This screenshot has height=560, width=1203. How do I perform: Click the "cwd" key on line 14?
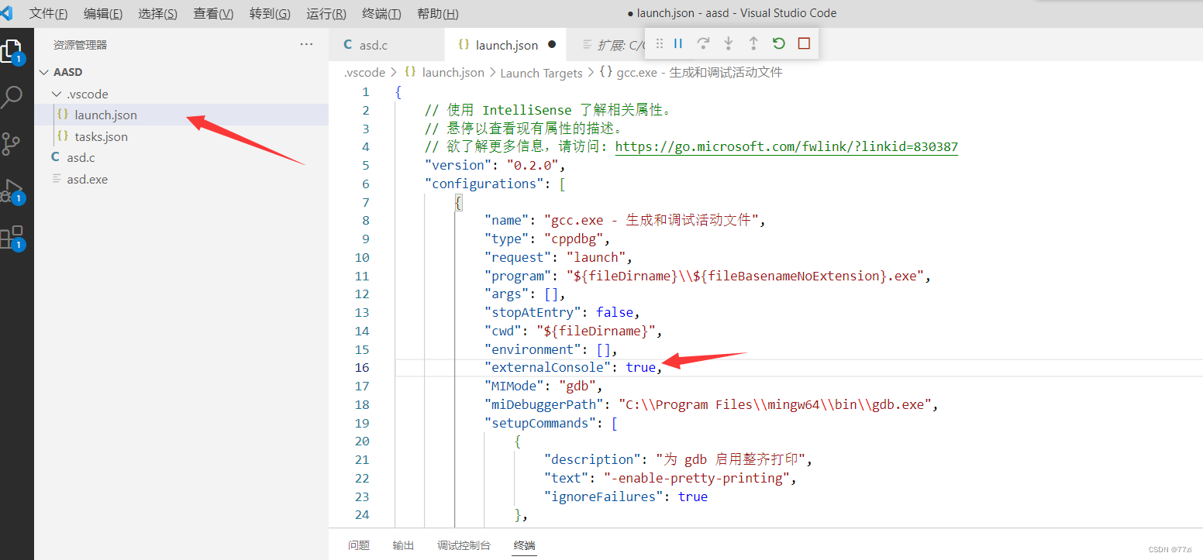pyautogui.click(x=503, y=331)
